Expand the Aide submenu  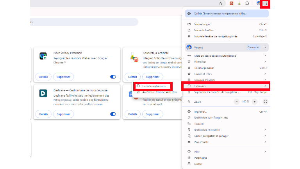click(x=227, y=151)
